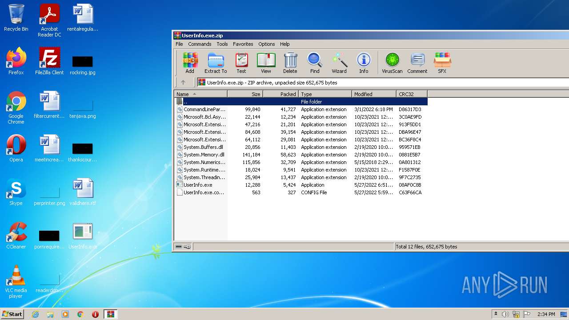The width and height of the screenshot is (569, 320).
Task: Open the Tools menu
Action: coord(222,44)
